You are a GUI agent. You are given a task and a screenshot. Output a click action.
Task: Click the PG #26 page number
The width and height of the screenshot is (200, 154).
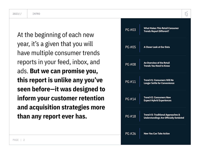pos(130,134)
